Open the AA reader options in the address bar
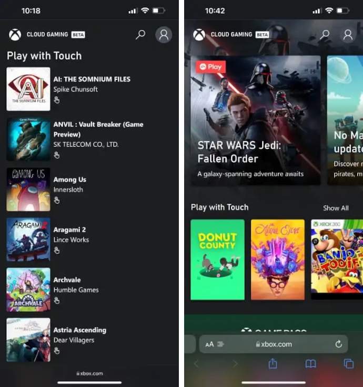 (209, 344)
